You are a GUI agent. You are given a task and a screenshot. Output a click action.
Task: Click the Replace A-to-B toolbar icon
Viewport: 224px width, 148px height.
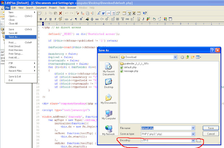(x=82, y=13)
